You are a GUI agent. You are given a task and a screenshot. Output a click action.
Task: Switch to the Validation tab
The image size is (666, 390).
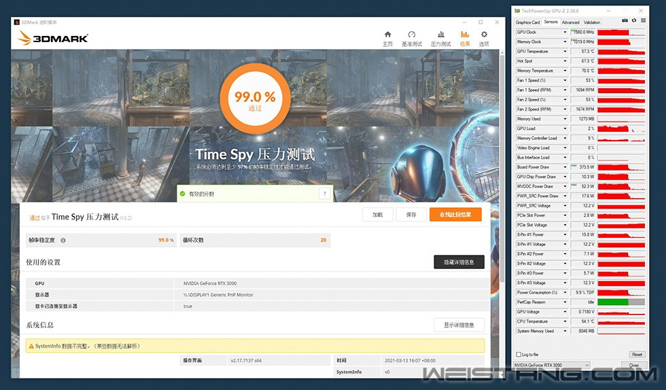[592, 22]
